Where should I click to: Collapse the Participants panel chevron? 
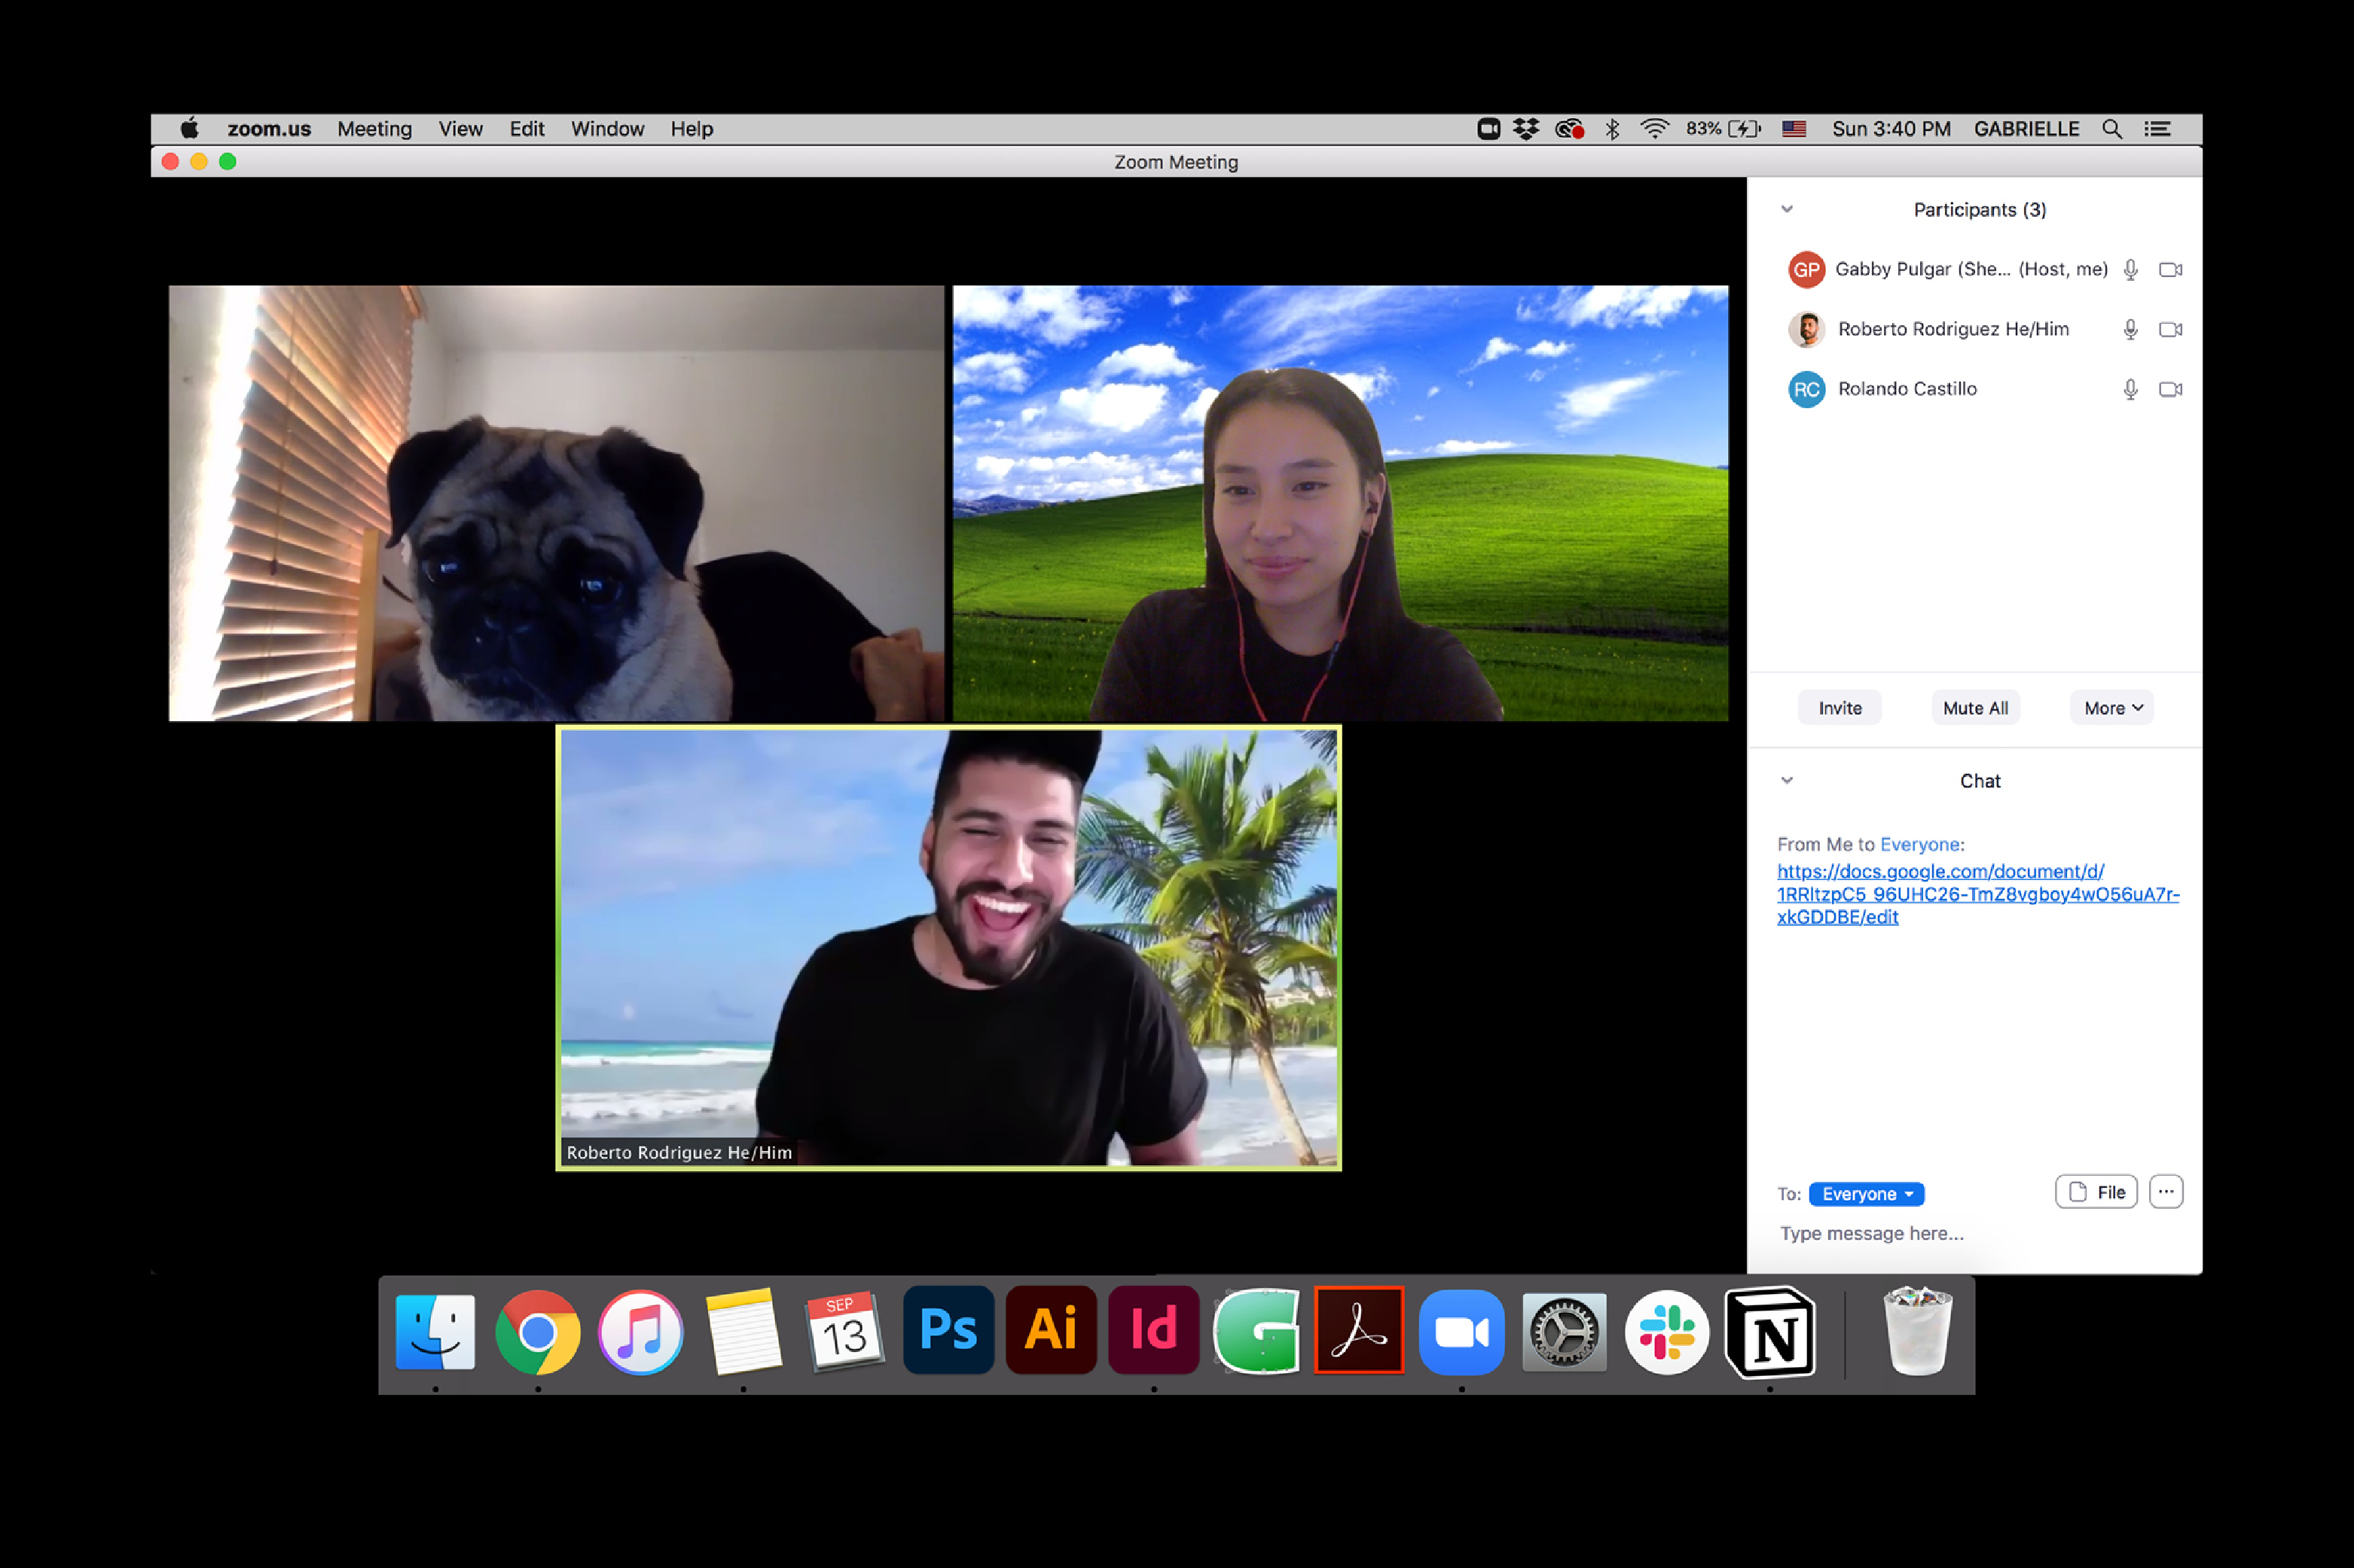coord(1787,209)
